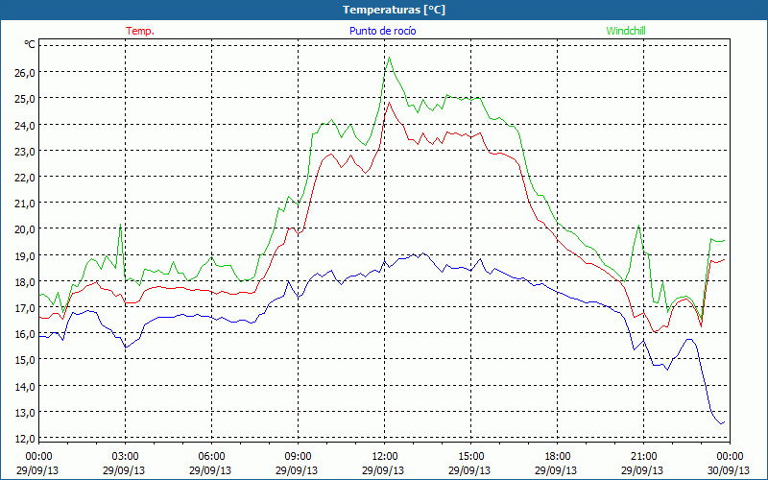Click the 12:00 time axis label
The width and height of the screenshot is (768, 480).
(x=385, y=457)
